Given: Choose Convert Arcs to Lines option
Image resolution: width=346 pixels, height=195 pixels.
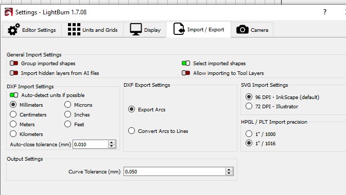Looking at the screenshot, I should click(131, 131).
